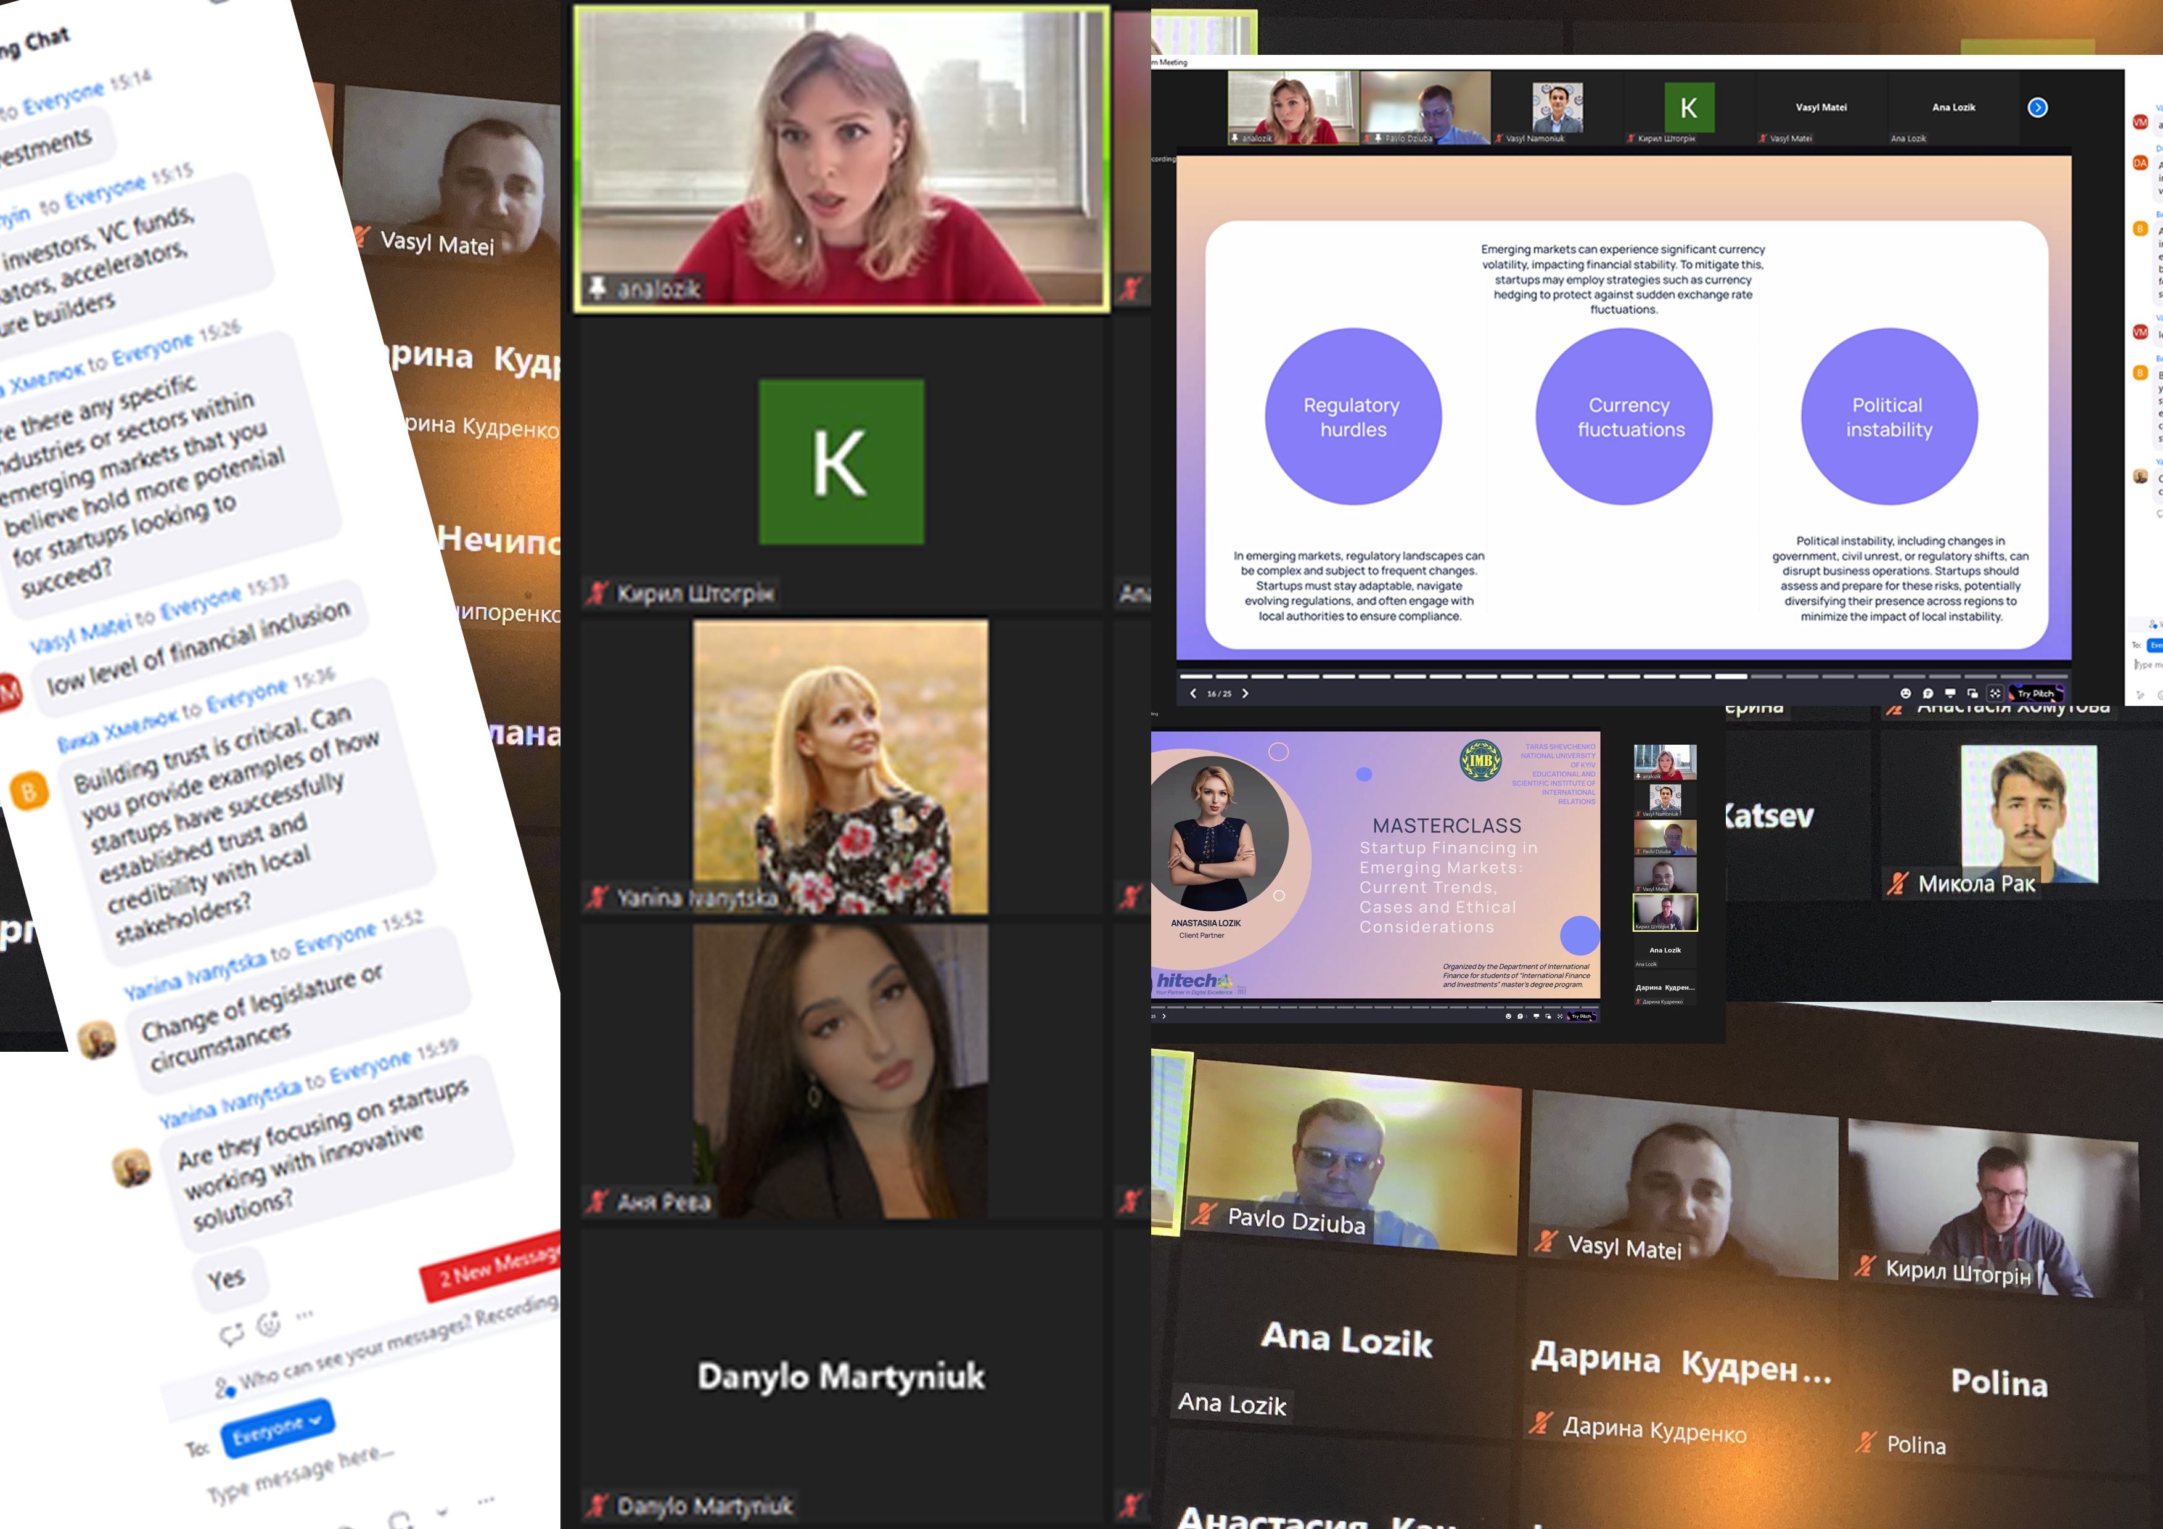Image resolution: width=2163 pixels, height=1529 pixels.
Task: Show more participants with blue arrow
Action: [x=2038, y=107]
